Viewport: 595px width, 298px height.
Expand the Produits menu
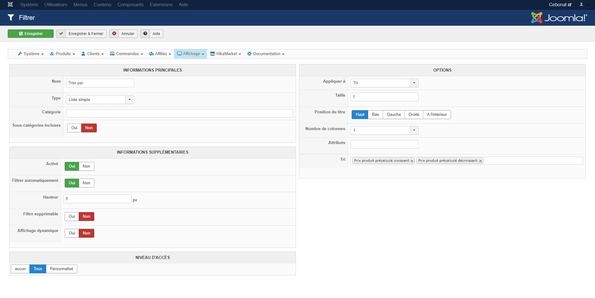[x=63, y=54]
